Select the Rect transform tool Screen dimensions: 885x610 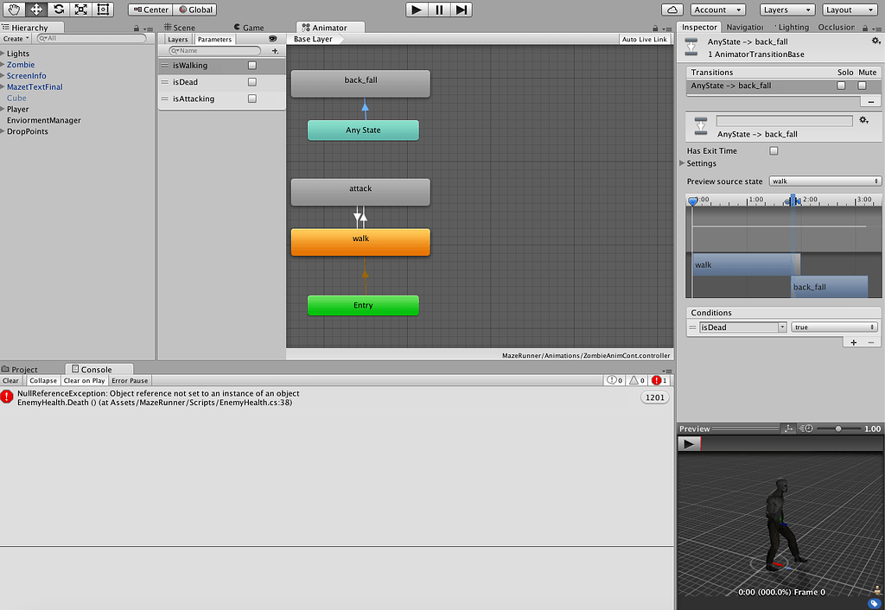105,9
